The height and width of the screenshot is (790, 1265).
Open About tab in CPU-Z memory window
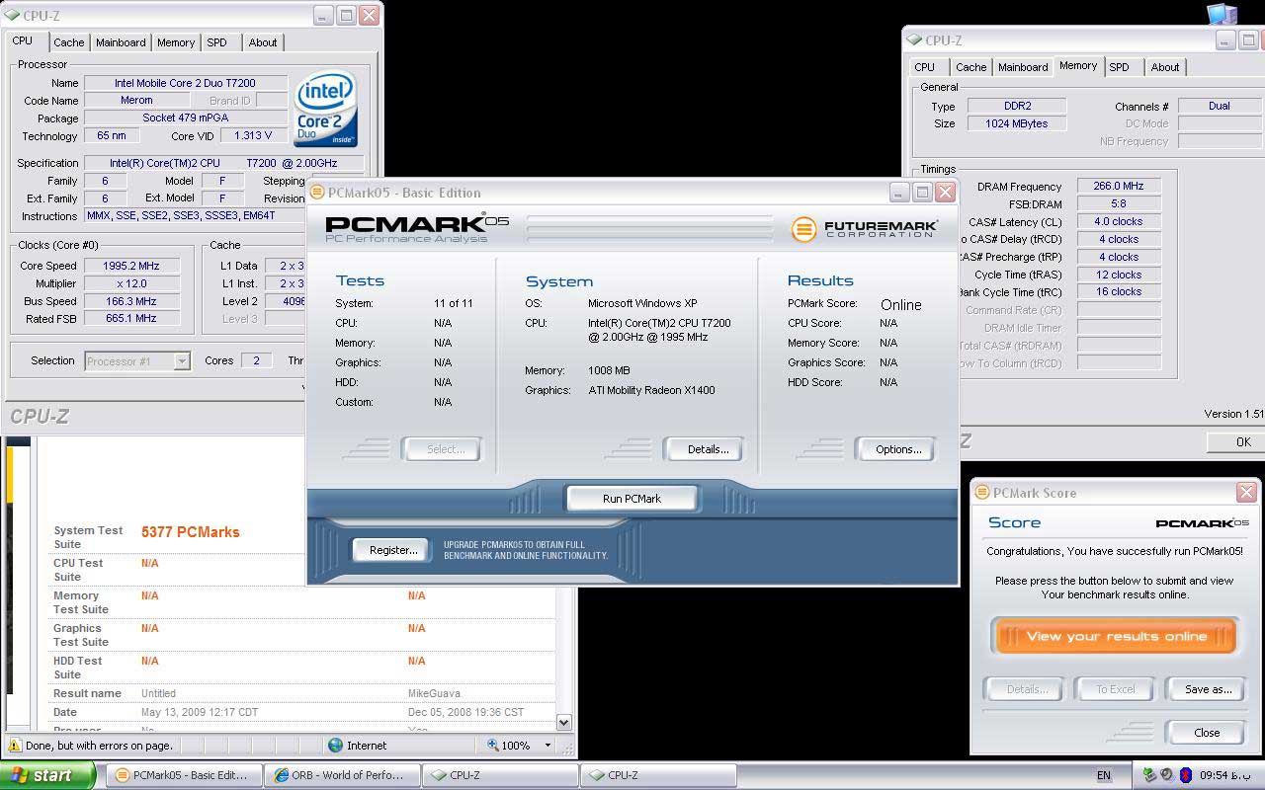[x=1165, y=67]
